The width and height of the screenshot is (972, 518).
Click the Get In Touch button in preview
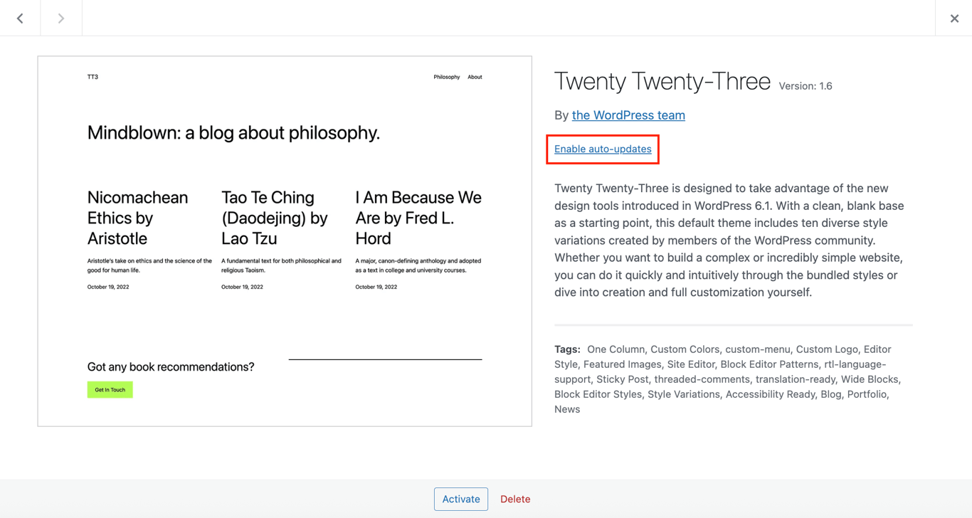coord(110,390)
